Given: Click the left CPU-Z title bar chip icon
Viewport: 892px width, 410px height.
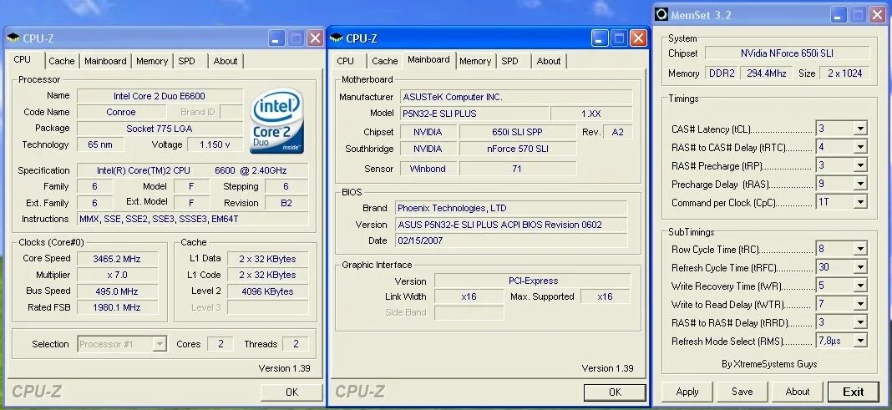Looking at the screenshot, I should click(x=13, y=38).
